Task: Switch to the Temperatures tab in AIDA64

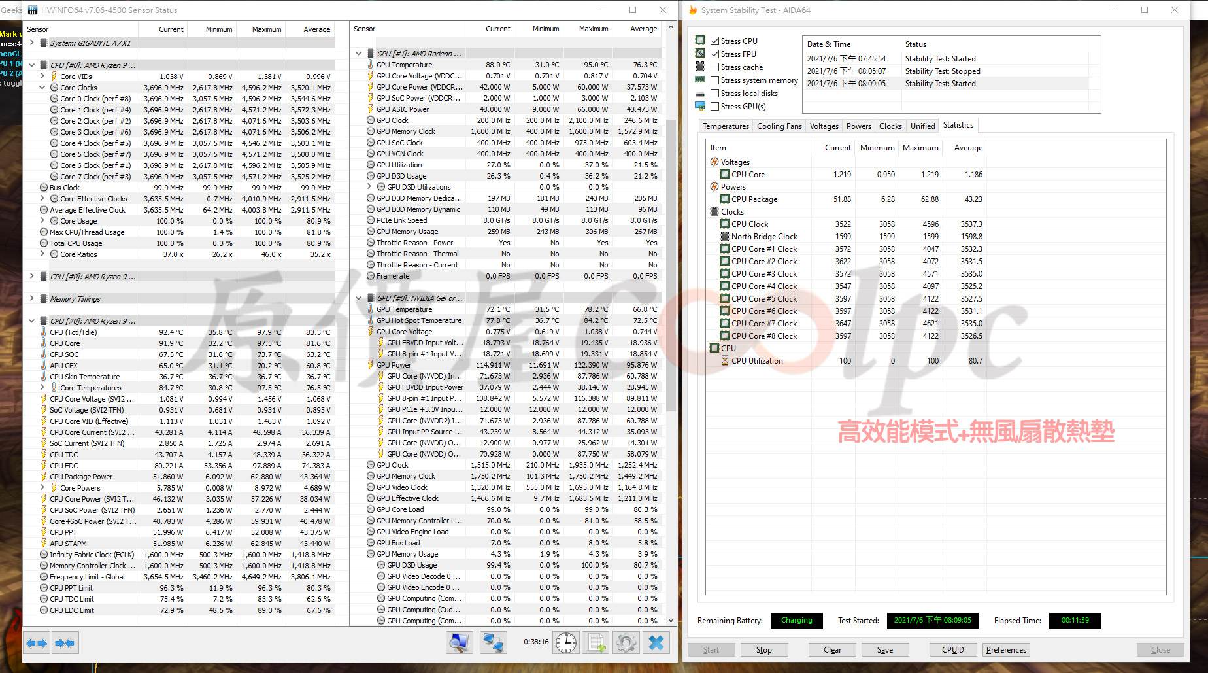Action: 726,126
